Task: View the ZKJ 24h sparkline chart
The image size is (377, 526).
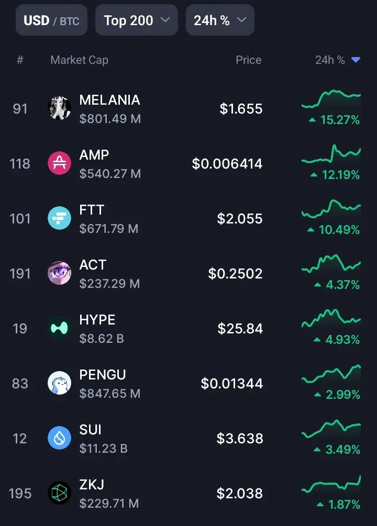Action: pyautogui.click(x=331, y=485)
